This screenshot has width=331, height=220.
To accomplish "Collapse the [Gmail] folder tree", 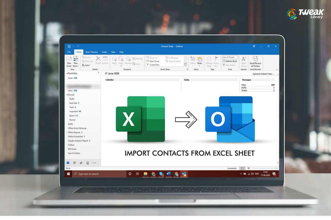I will click(x=67, y=95).
